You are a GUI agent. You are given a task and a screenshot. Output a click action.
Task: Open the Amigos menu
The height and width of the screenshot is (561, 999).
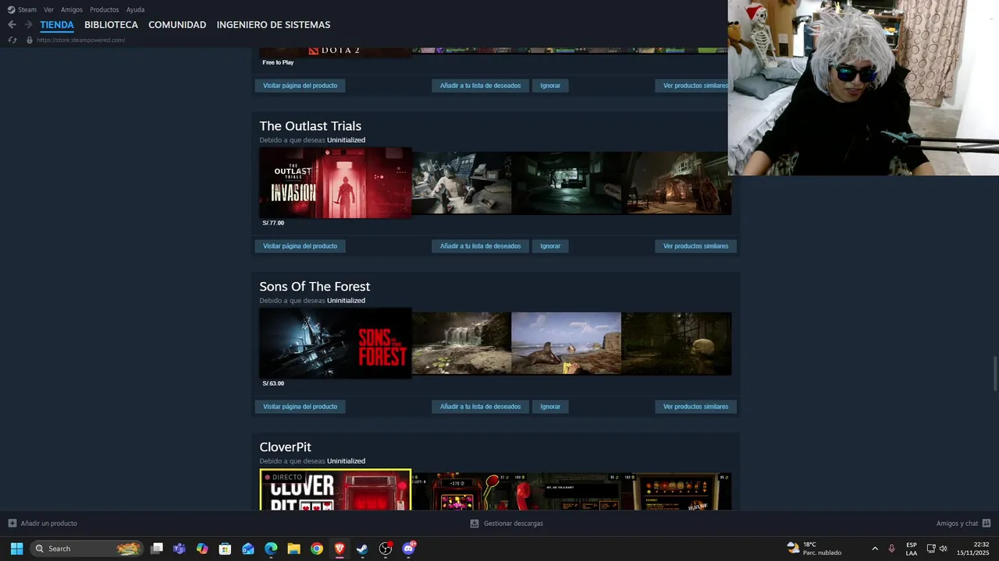pyautogui.click(x=72, y=9)
